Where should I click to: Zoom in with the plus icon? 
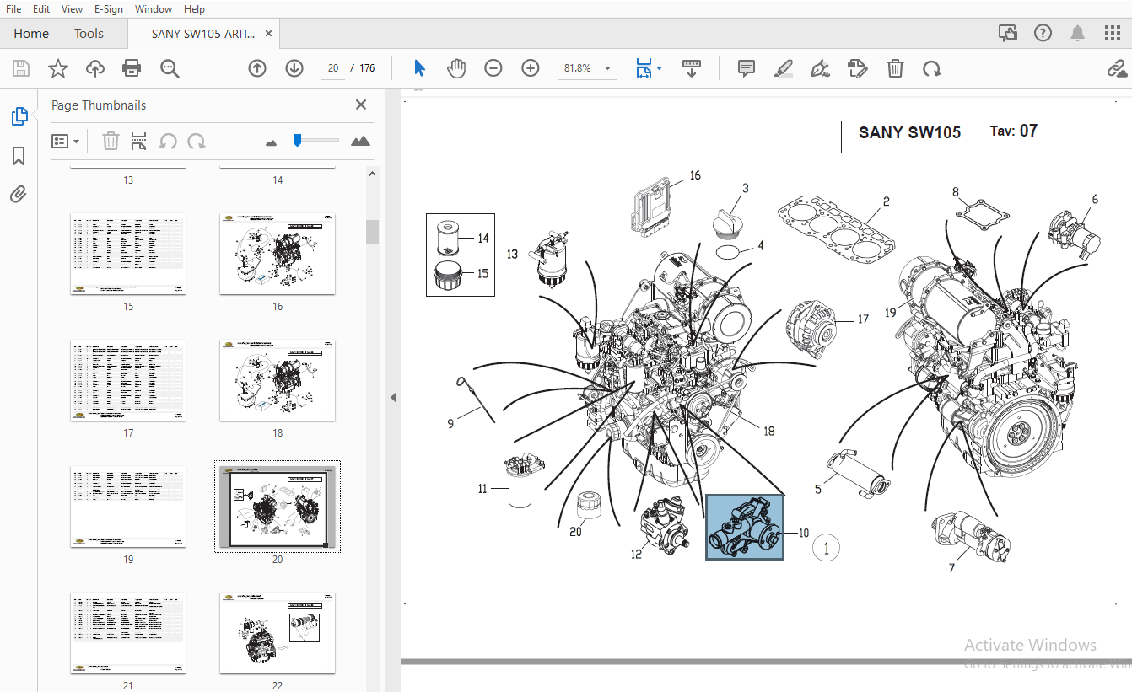coord(531,68)
